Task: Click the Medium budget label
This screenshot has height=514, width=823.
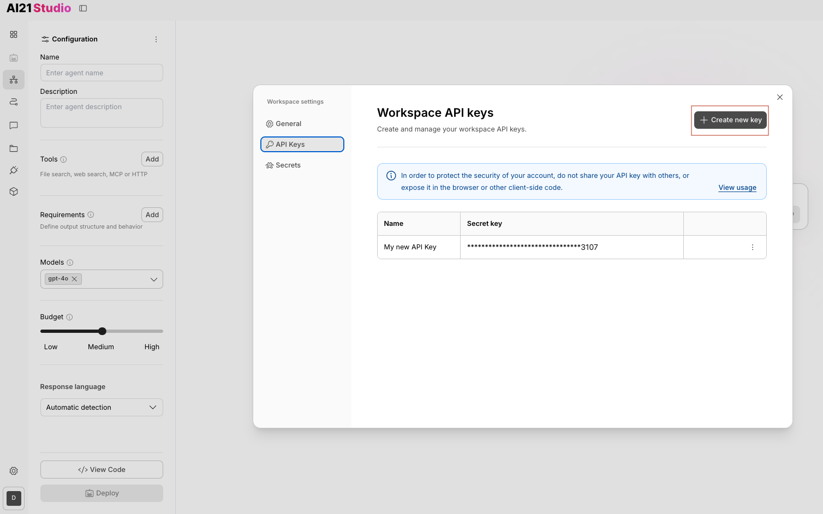Action: pos(101,347)
